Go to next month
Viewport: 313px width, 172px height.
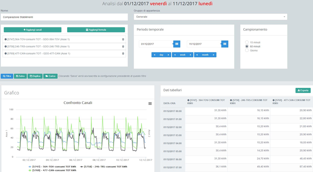coord(213,55)
